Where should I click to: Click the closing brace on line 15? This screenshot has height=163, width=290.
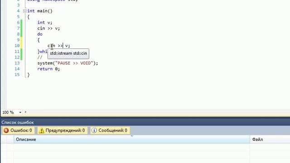29,75
